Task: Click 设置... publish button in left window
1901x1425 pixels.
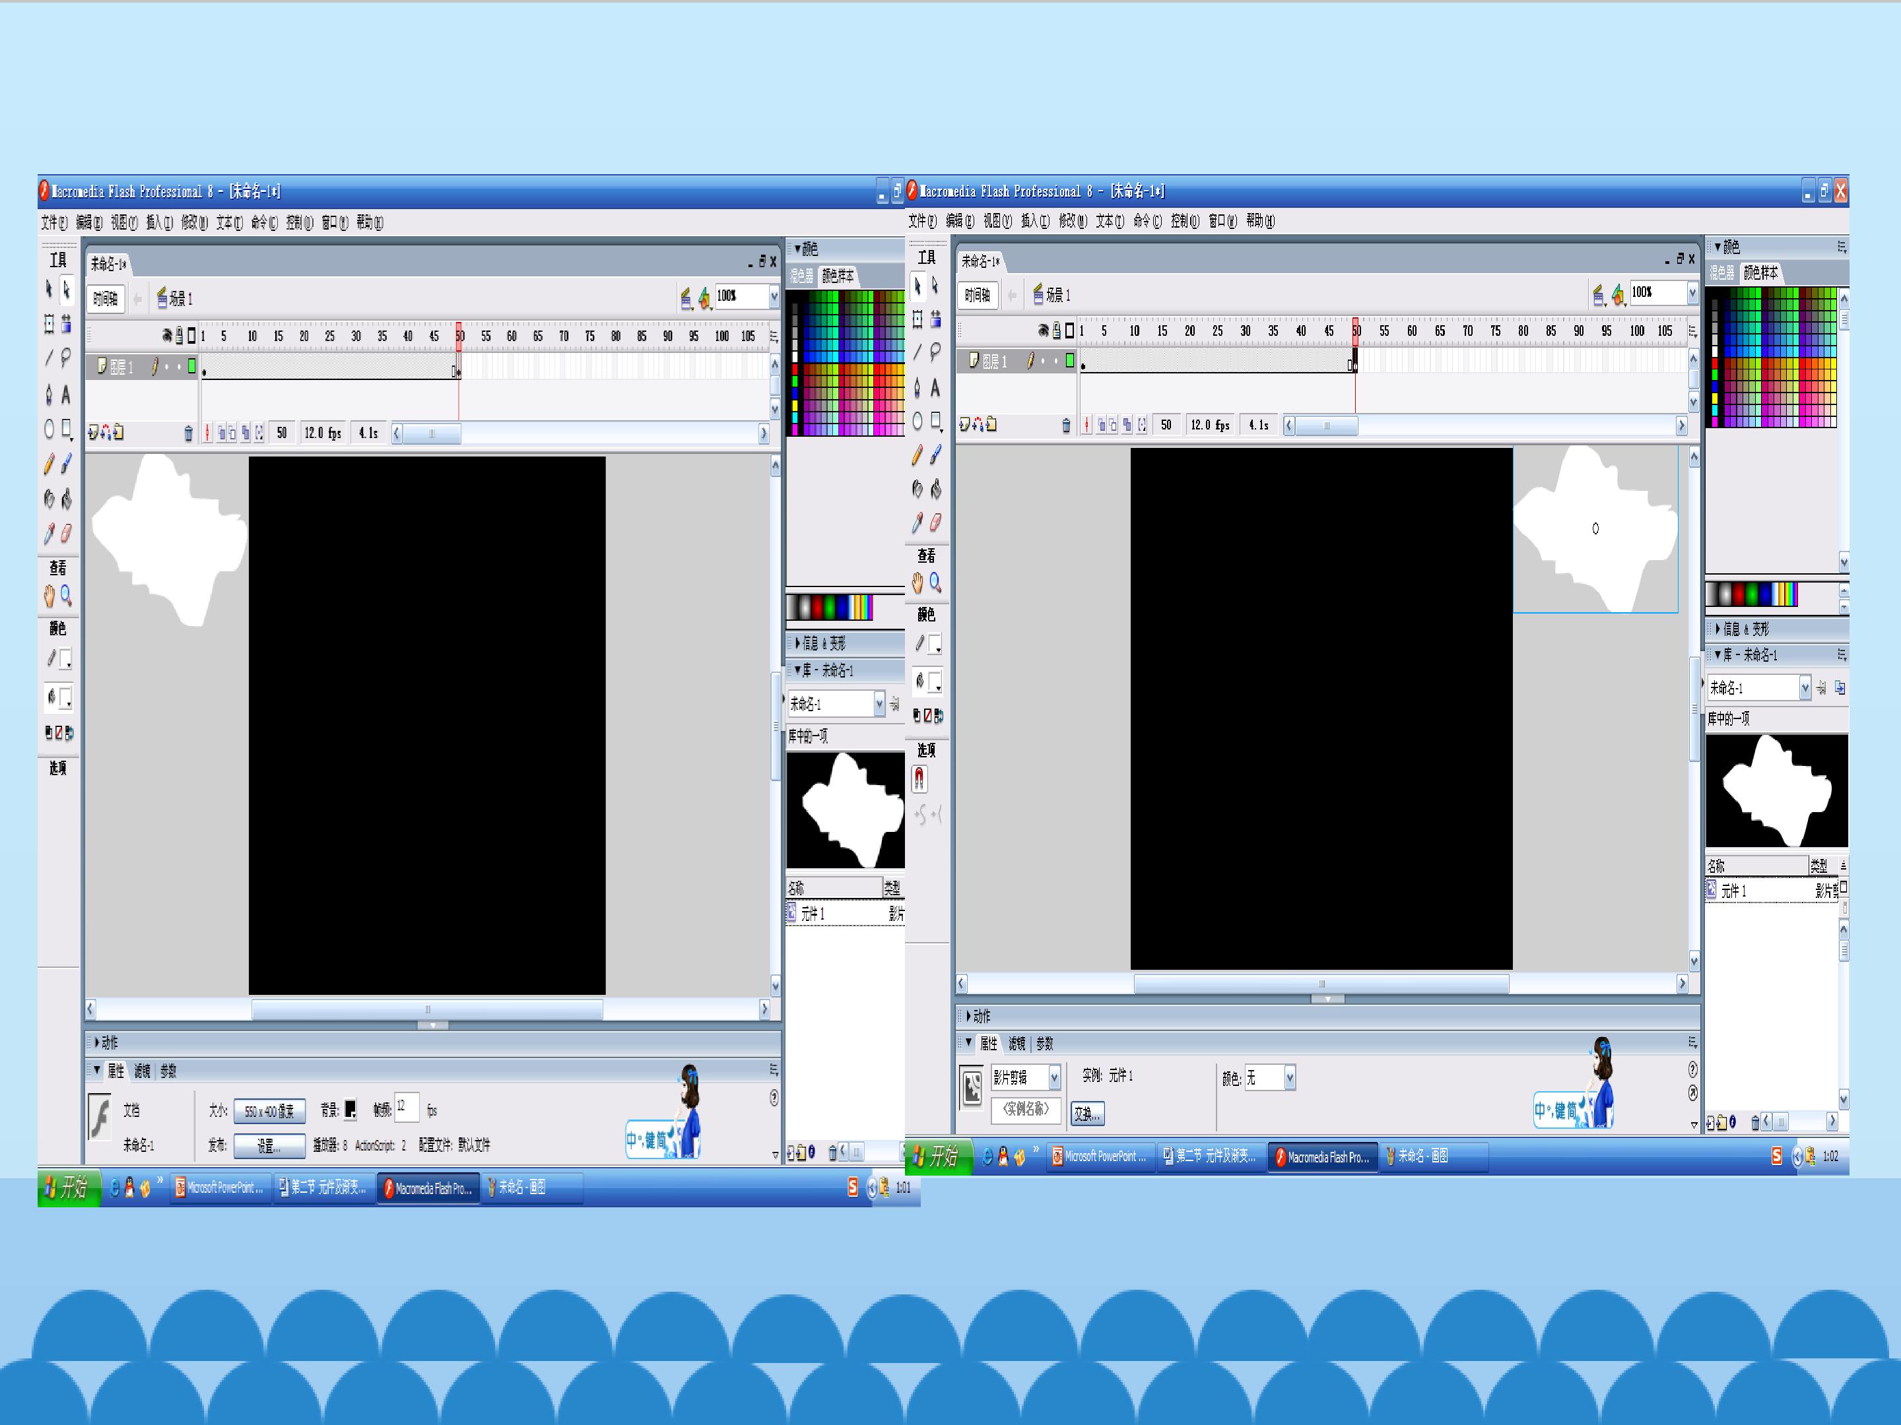Action: [269, 1146]
